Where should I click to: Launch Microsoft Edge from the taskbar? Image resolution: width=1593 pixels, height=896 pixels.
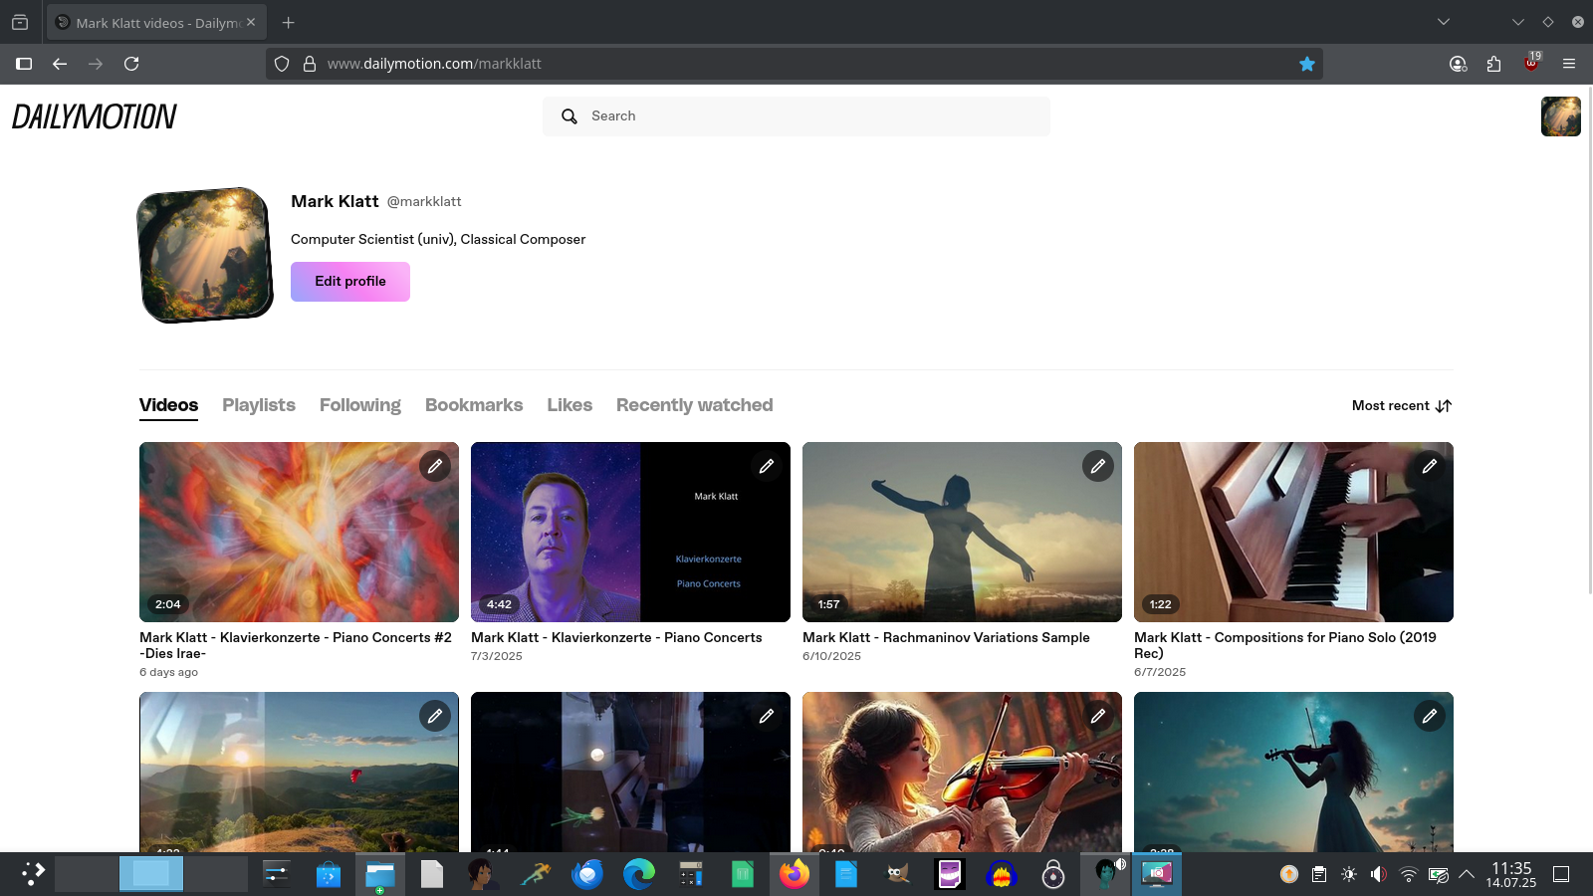[639, 874]
